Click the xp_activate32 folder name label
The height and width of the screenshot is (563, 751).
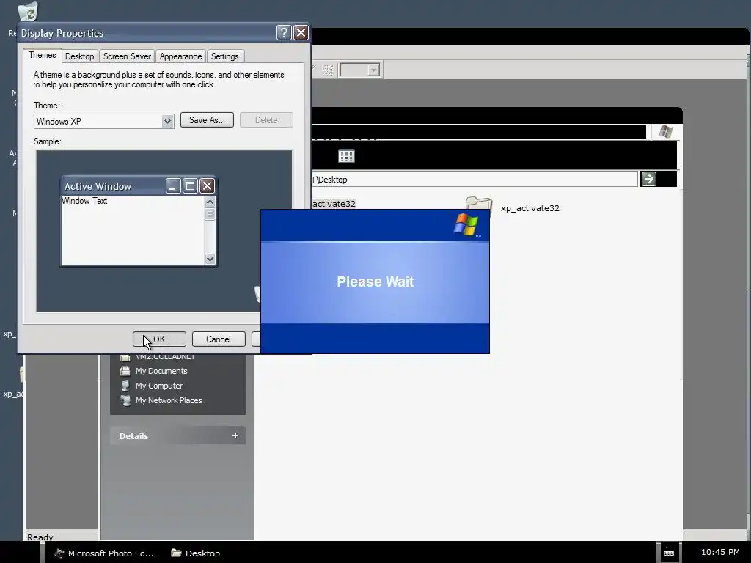tap(530, 208)
